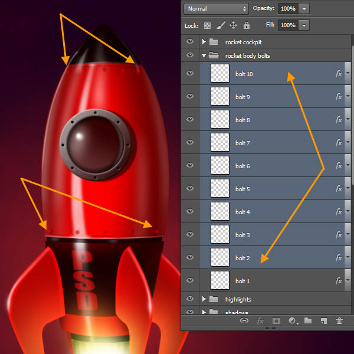Collapse the rocket body bolts group
The width and height of the screenshot is (354, 354).
click(x=204, y=55)
